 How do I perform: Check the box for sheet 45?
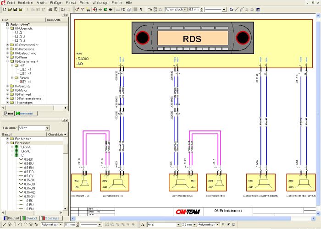click(22, 70)
